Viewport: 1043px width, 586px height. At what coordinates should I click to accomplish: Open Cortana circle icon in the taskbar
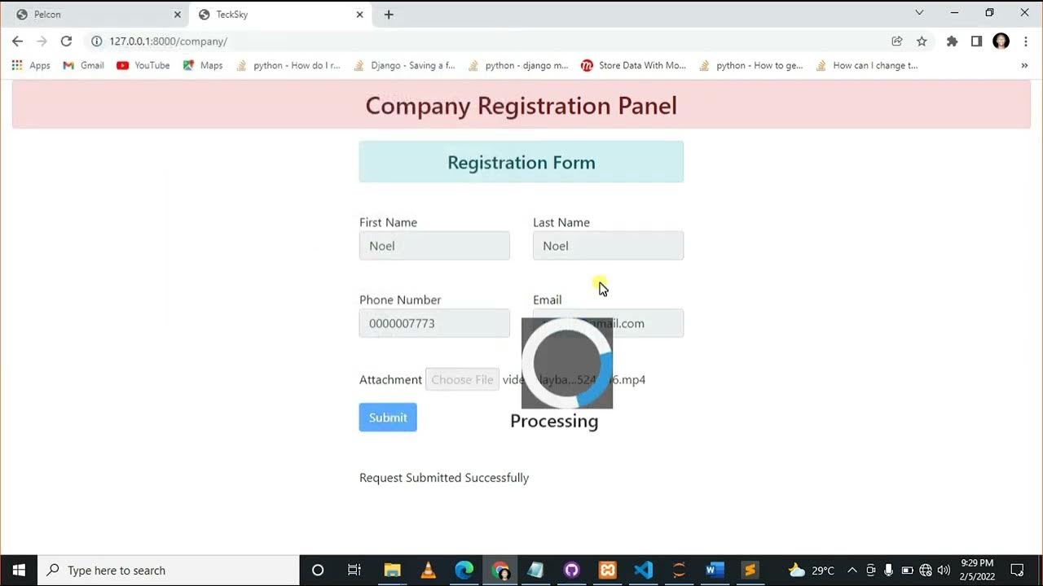(318, 570)
